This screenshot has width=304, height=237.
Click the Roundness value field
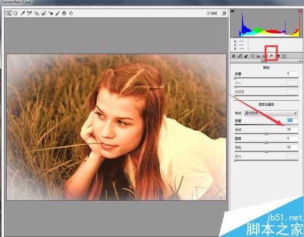(292, 139)
